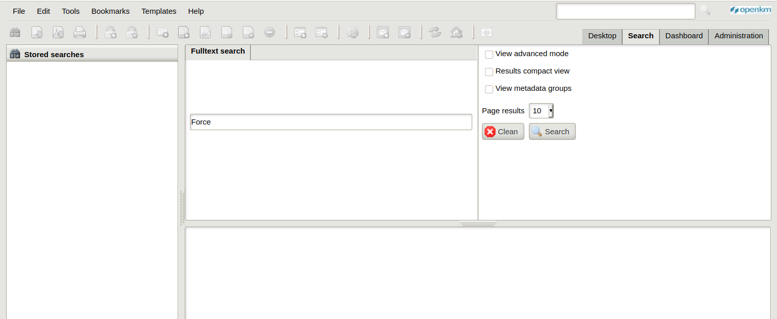Click the fulltext field containing "Force"
The width and height of the screenshot is (777, 319).
(331, 122)
